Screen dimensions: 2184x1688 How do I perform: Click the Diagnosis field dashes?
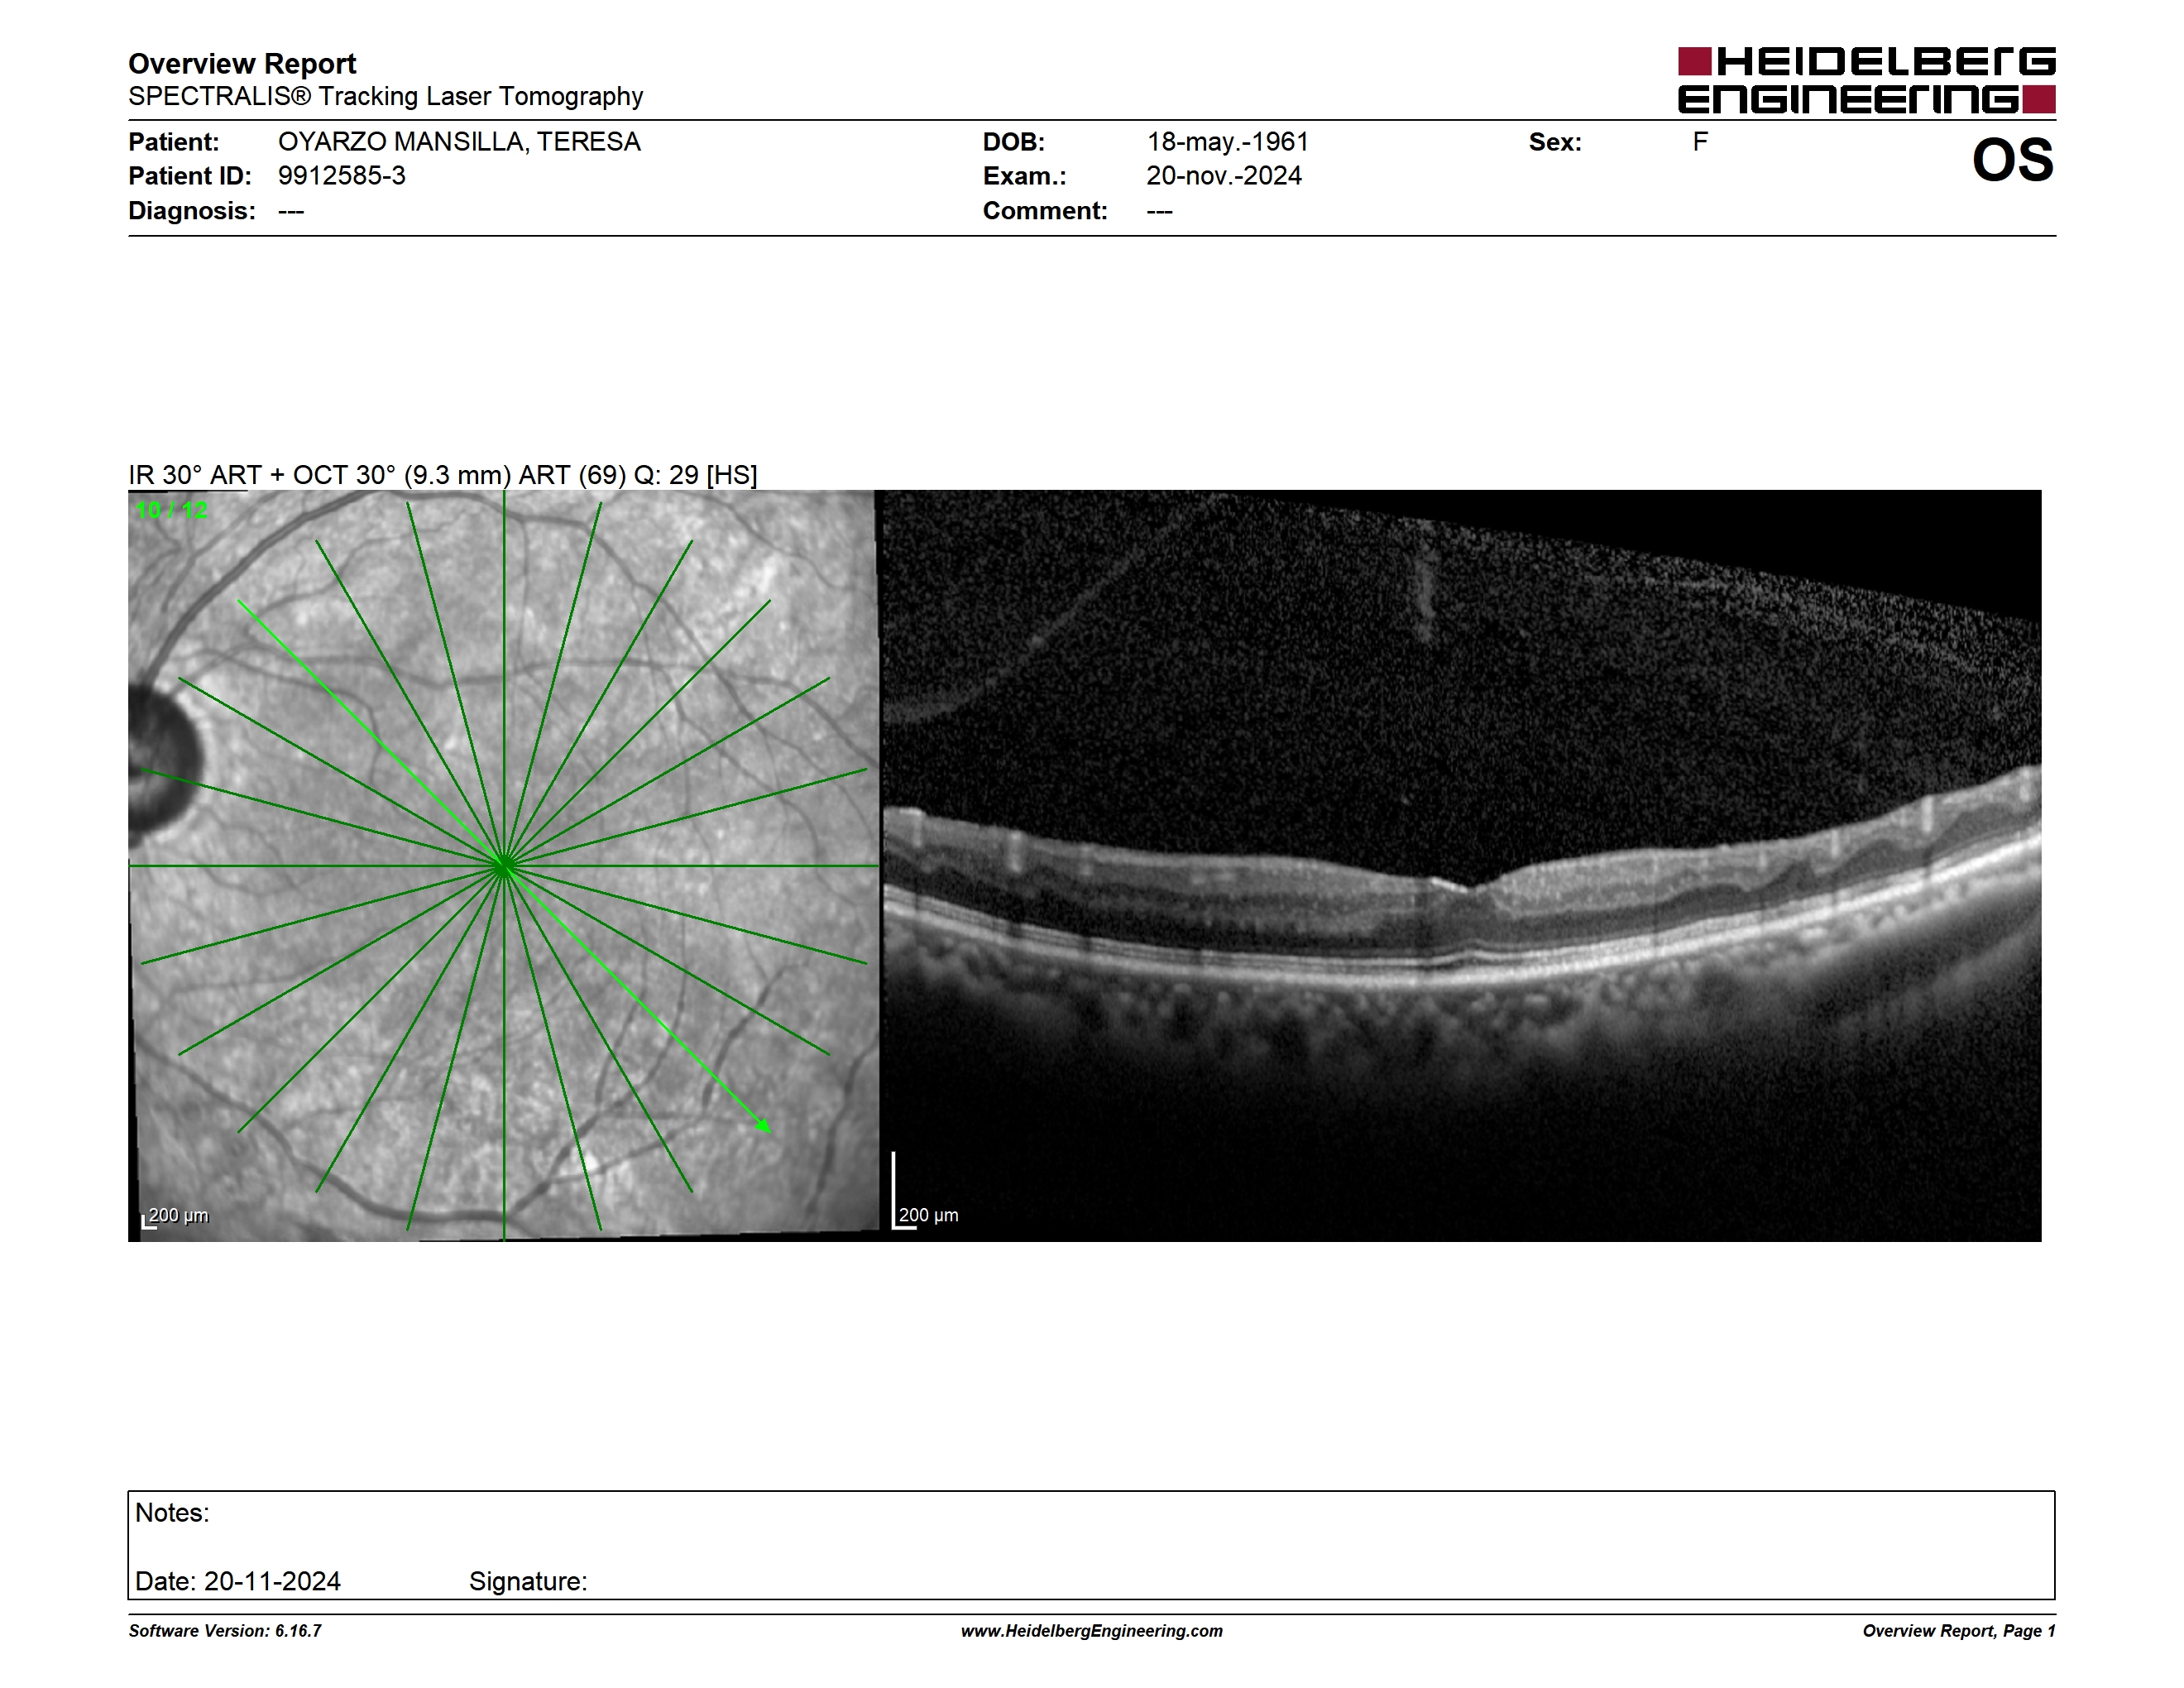[x=291, y=211]
